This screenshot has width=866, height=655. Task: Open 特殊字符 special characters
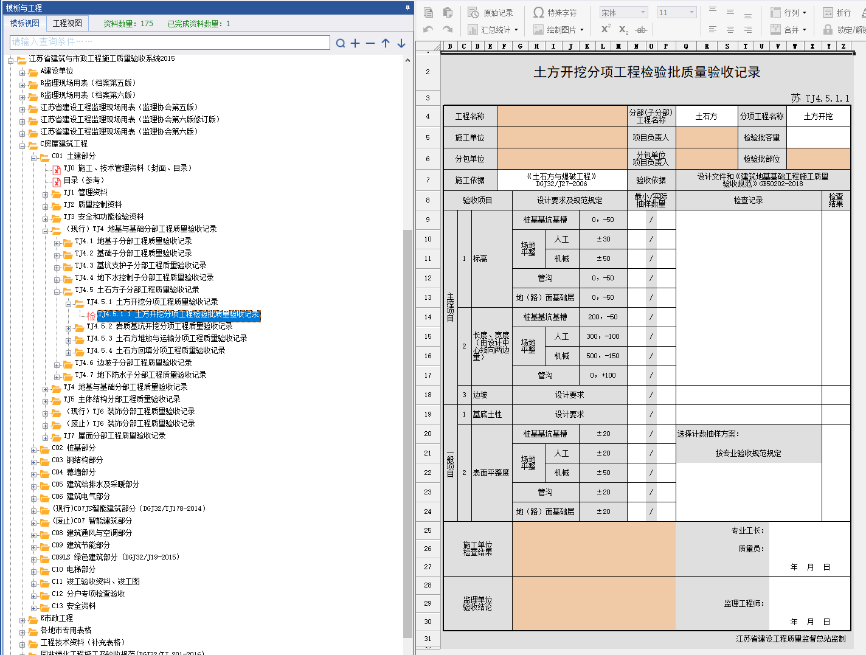(555, 13)
